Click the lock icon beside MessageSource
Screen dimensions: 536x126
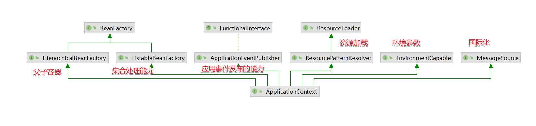click(471, 58)
